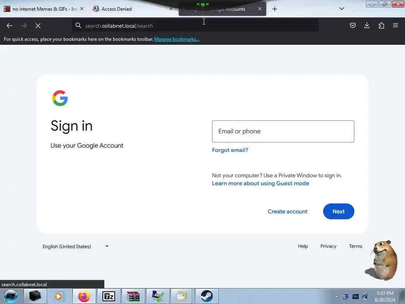Stop loading the current page
405x304 pixels.
point(38,26)
